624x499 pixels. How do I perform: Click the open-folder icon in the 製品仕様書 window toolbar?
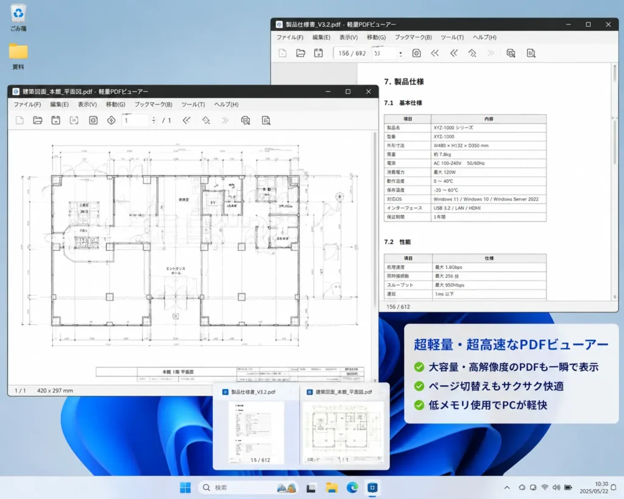pos(300,53)
